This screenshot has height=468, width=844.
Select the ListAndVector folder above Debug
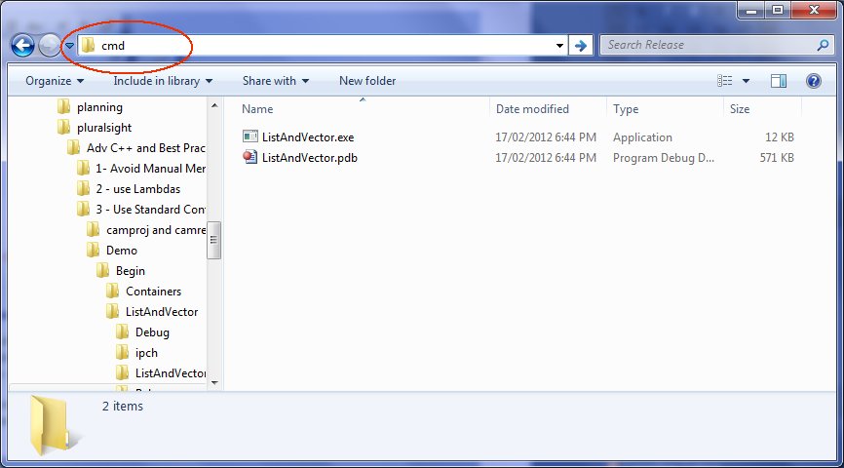[162, 312]
